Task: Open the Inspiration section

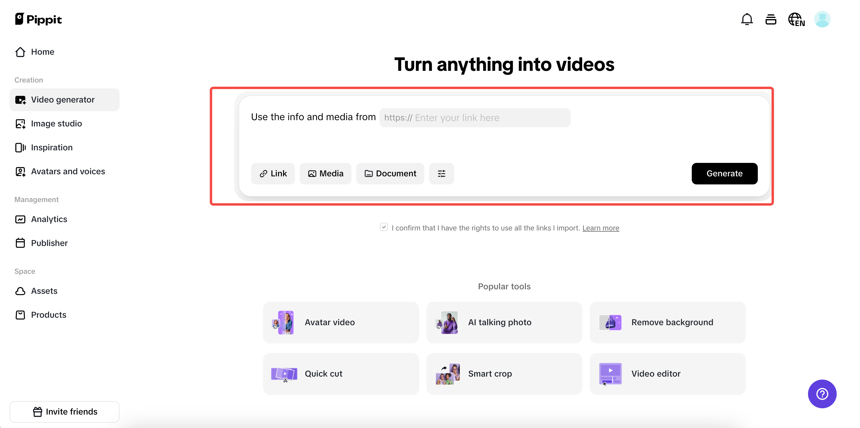Action: (x=52, y=147)
